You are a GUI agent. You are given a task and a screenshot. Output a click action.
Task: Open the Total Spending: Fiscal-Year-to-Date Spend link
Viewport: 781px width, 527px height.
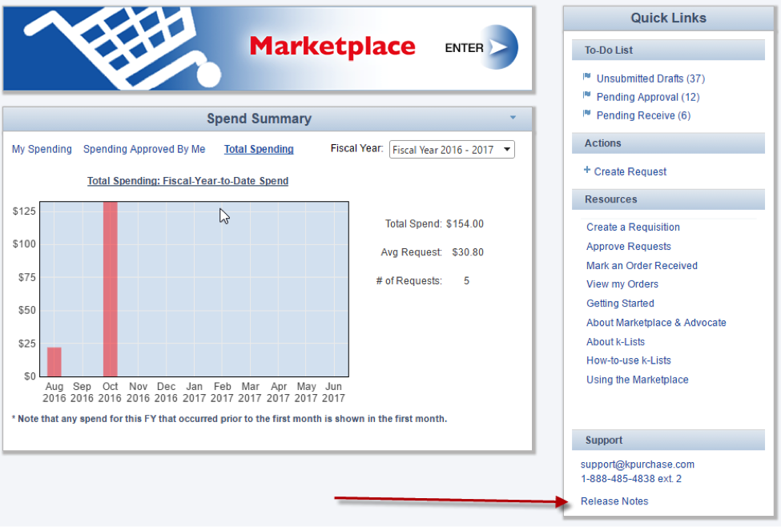coord(187,181)
